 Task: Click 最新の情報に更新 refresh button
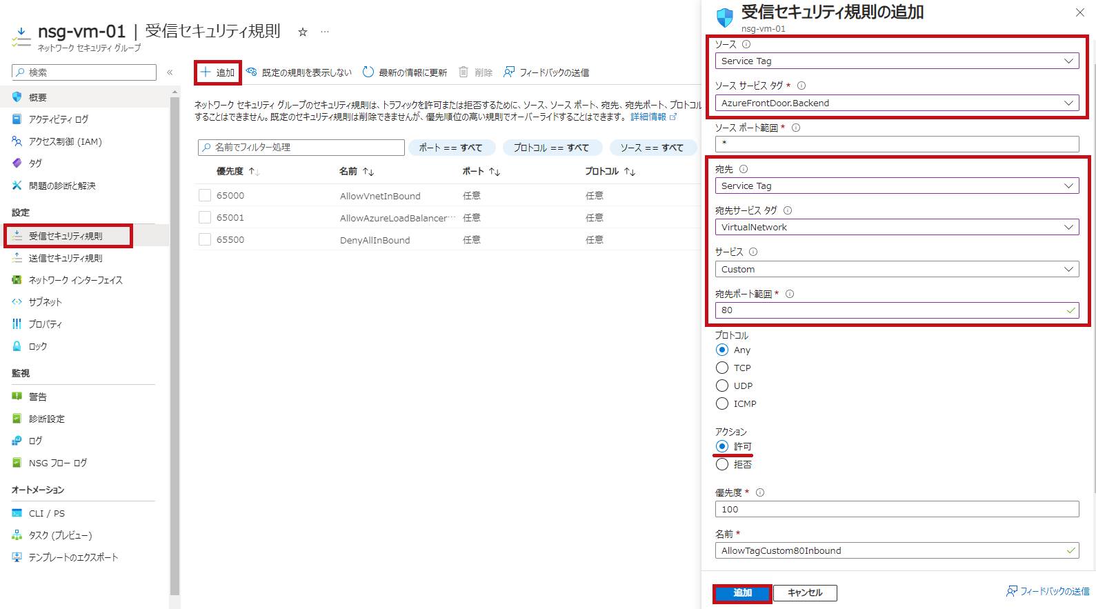click(x=405, y=72)
